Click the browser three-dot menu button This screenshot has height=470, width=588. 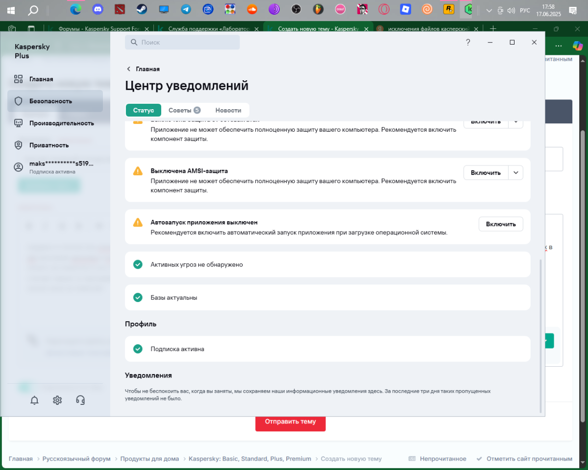click(558, 46)
